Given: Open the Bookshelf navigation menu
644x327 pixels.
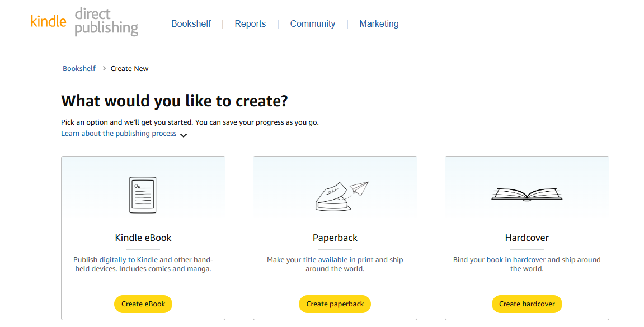Looking at the screenshot, I should (191, 23).
